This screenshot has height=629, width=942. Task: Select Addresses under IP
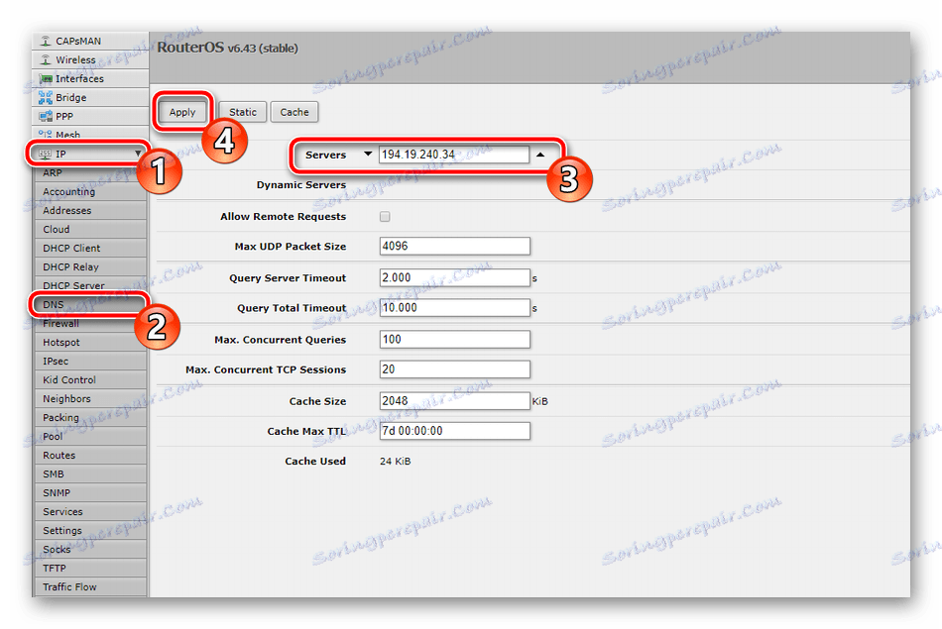coord(90,211)
